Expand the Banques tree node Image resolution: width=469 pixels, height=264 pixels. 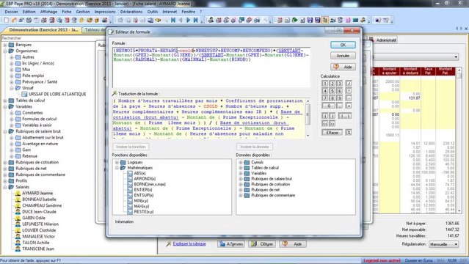click(5, 45)
